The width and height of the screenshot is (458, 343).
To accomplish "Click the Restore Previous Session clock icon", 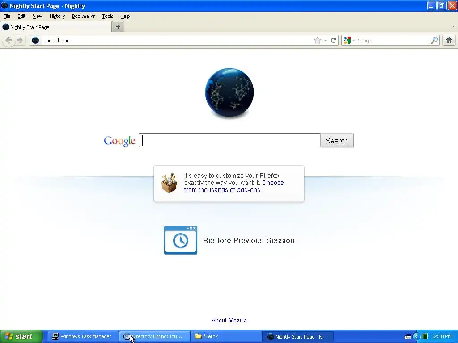I will [x=181, y=240].
